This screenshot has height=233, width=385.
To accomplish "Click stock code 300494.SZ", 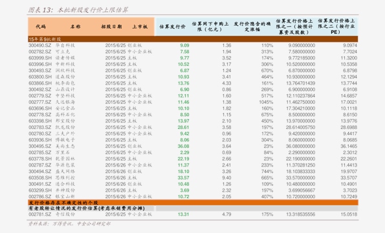I will [39, 172].
